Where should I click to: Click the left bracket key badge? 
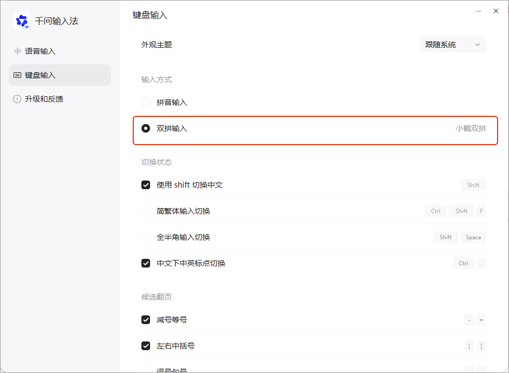(469, 346)
